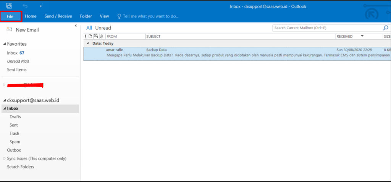
Task: Select the Folder ribbon tab
Action: tap(86, 16)
